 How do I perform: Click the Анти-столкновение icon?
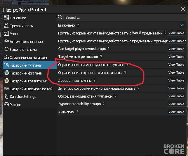pos(6,41)
